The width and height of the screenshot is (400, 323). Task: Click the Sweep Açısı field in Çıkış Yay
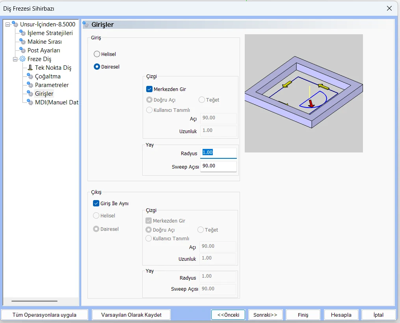[218, 289]
